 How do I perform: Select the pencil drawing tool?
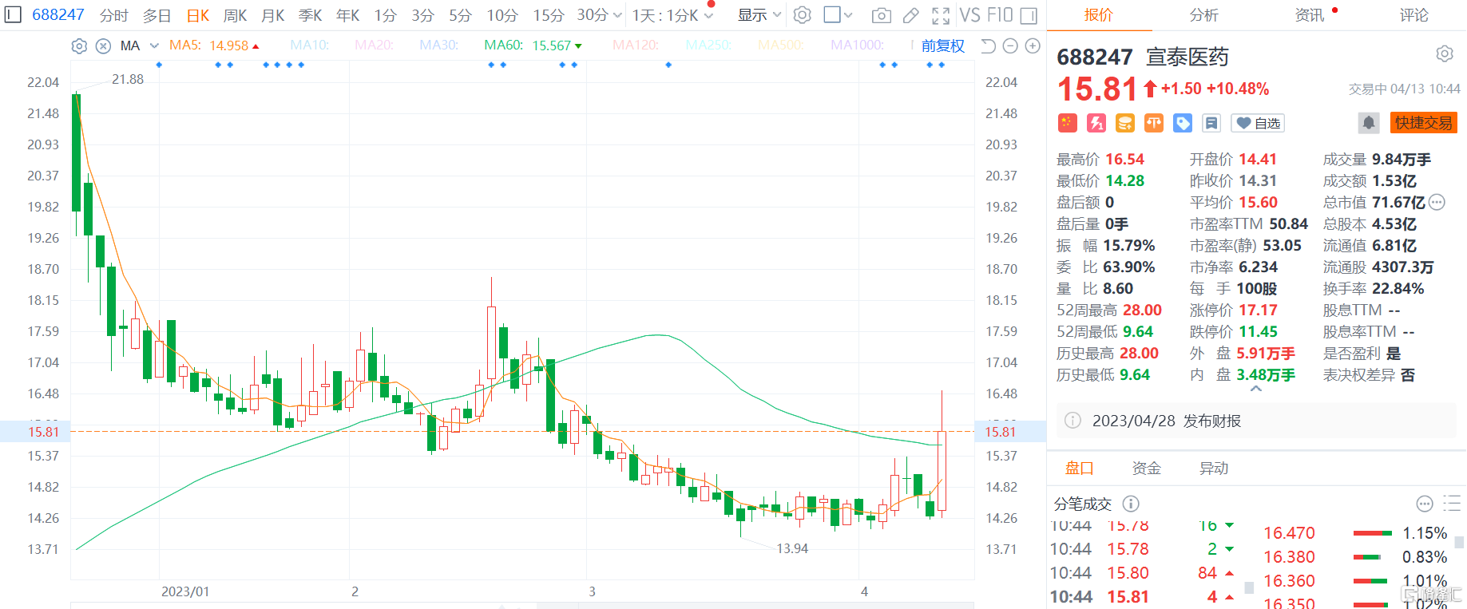[910, 15]
